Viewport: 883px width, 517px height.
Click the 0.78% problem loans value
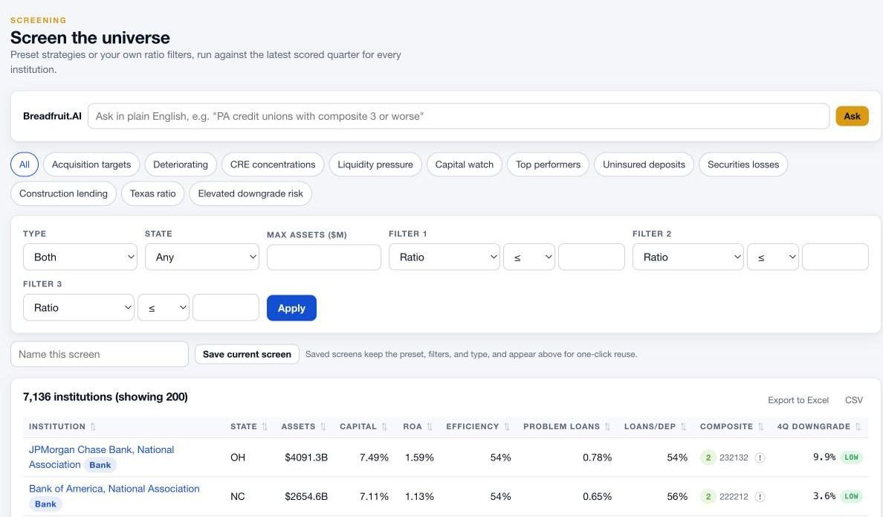click(x=597, y=457)
